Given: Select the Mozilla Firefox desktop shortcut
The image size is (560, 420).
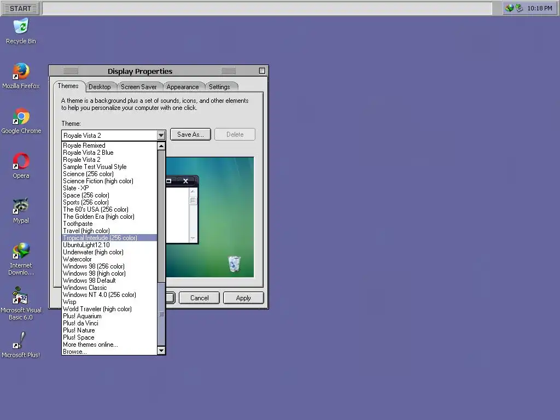Looking at the screenshot, I should click(x=21, y=75).
